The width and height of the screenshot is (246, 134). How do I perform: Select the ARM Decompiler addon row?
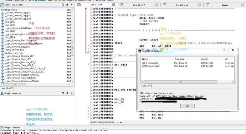coord(188,66)
